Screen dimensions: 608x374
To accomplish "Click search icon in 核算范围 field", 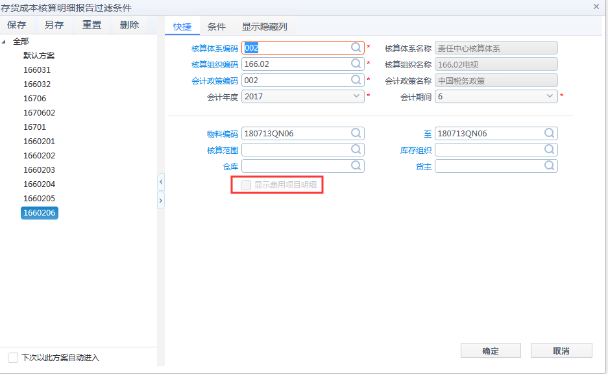I will click(356, 149).
